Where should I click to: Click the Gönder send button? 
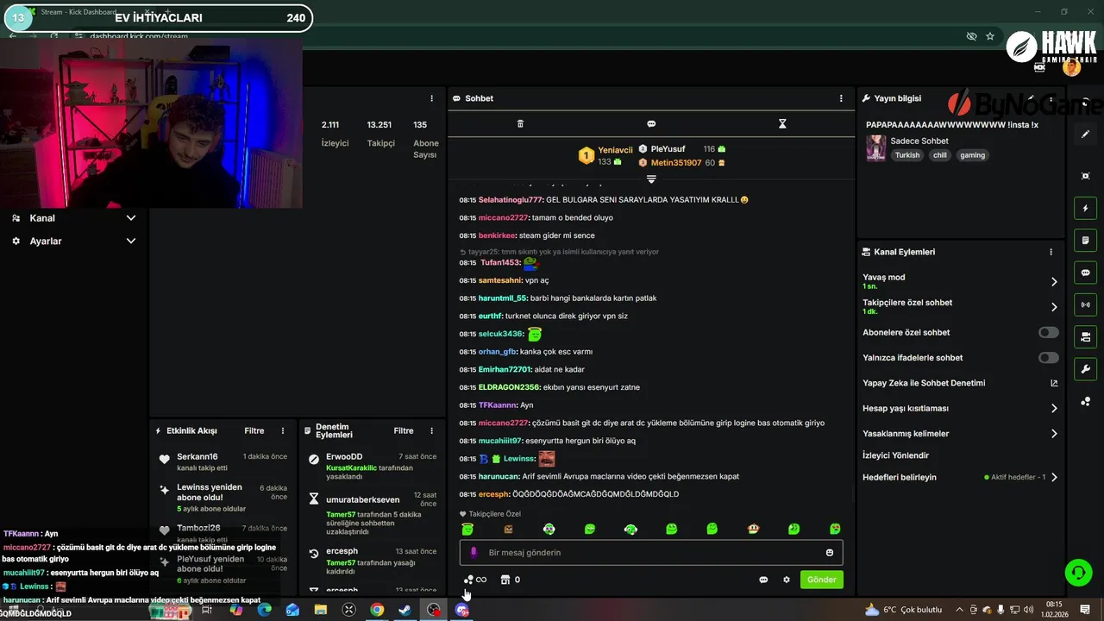[821, 580]
